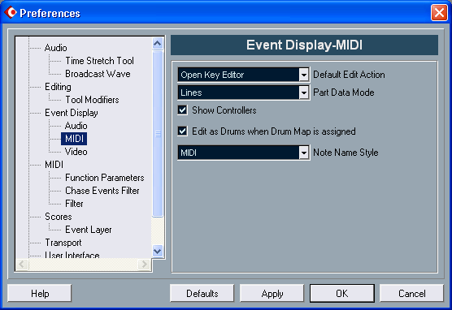Click the horizontal scroll left arrow

[22, 264]
